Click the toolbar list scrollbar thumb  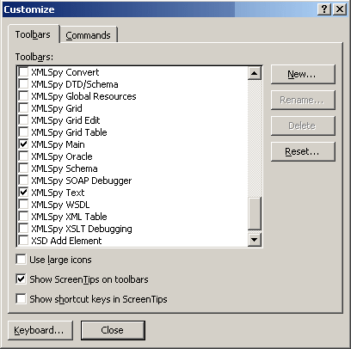coord(255,213)
